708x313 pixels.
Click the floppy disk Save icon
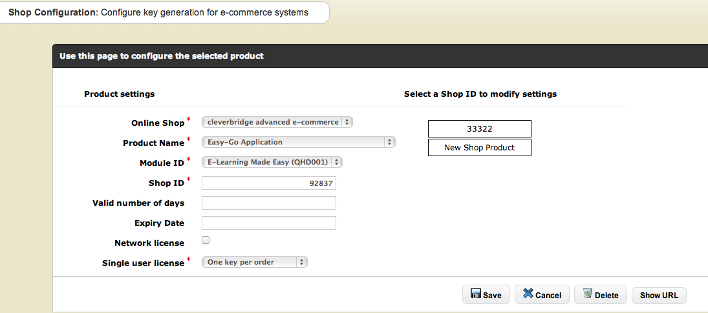click(x=475, y=294)
